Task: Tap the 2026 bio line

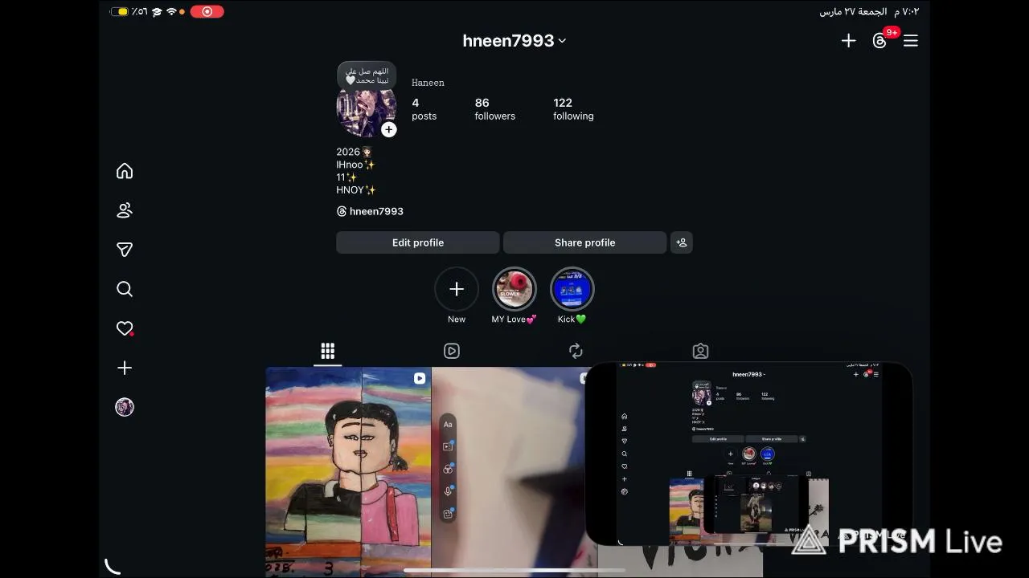Action: point(354,152)
